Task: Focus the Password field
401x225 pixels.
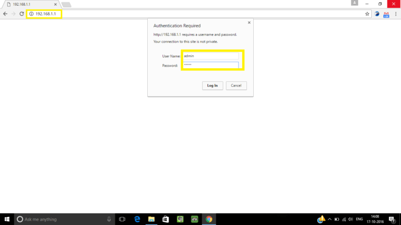Action: (x=211, y=65)
